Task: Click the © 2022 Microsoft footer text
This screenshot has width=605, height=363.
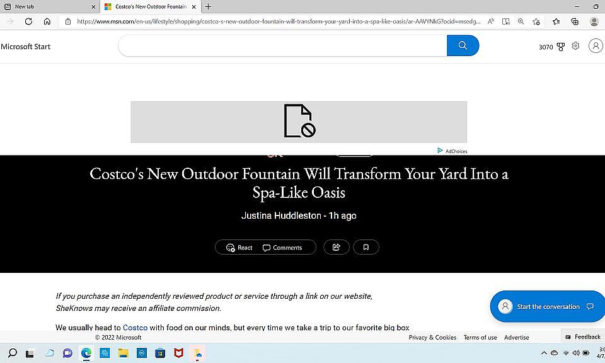Action: click(118, 337)
